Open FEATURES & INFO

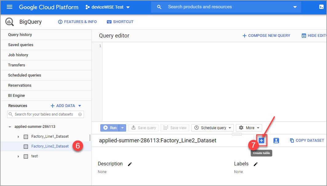[78, 22]
